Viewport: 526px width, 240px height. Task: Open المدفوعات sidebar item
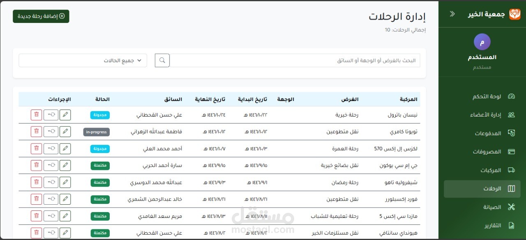coord(482,133)
